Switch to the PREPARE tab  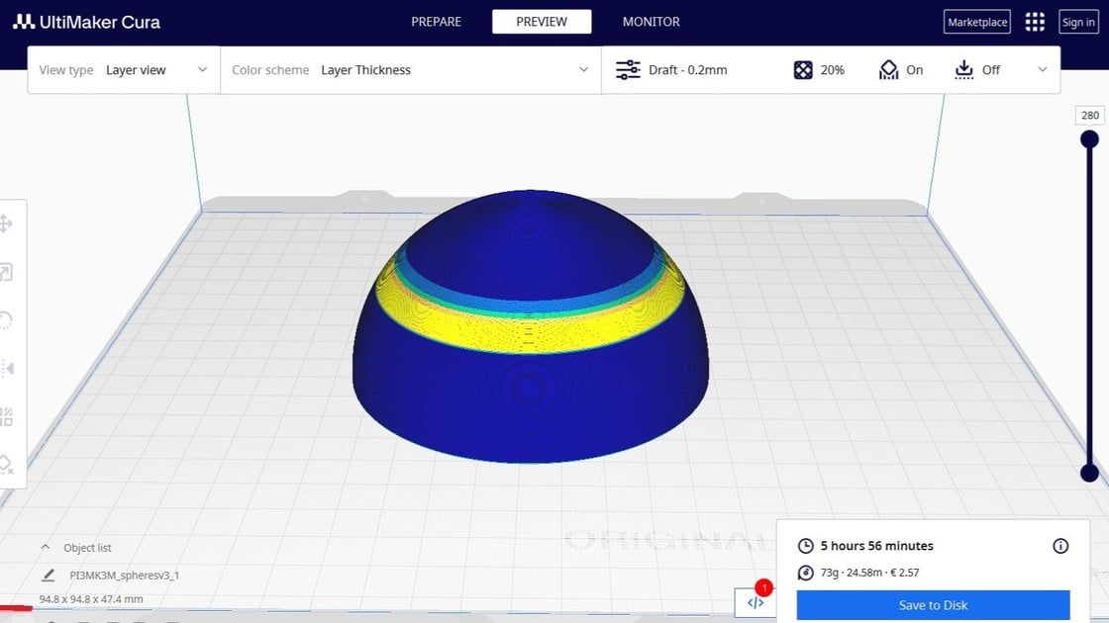(436, 21)
